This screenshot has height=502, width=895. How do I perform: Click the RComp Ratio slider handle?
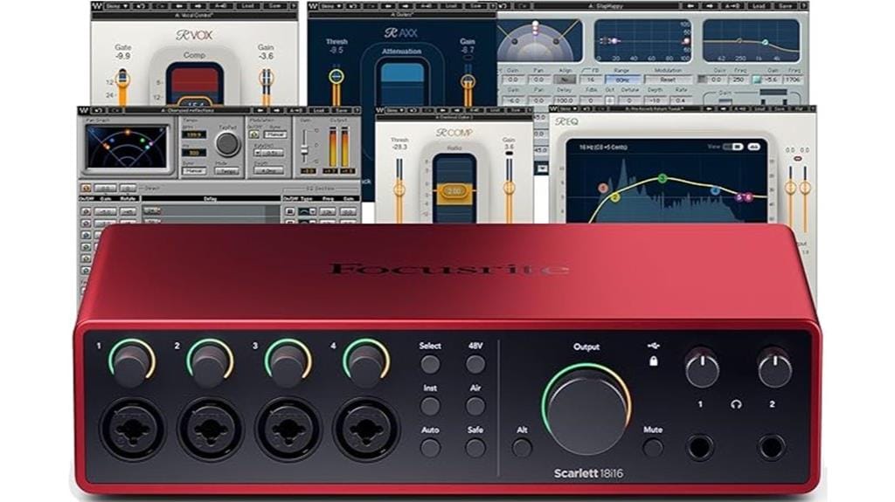coord(454,191)
